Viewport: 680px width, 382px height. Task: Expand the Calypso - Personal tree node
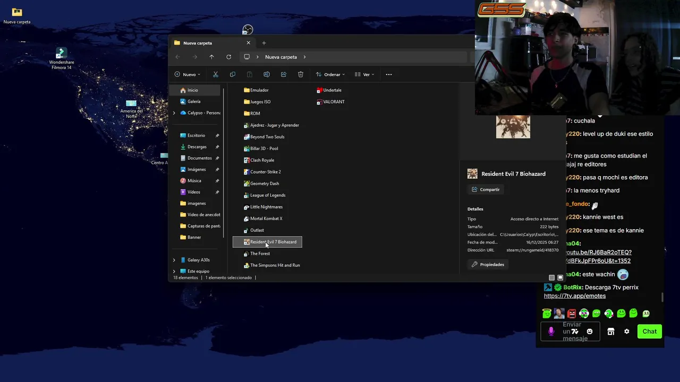pos(174,113)
